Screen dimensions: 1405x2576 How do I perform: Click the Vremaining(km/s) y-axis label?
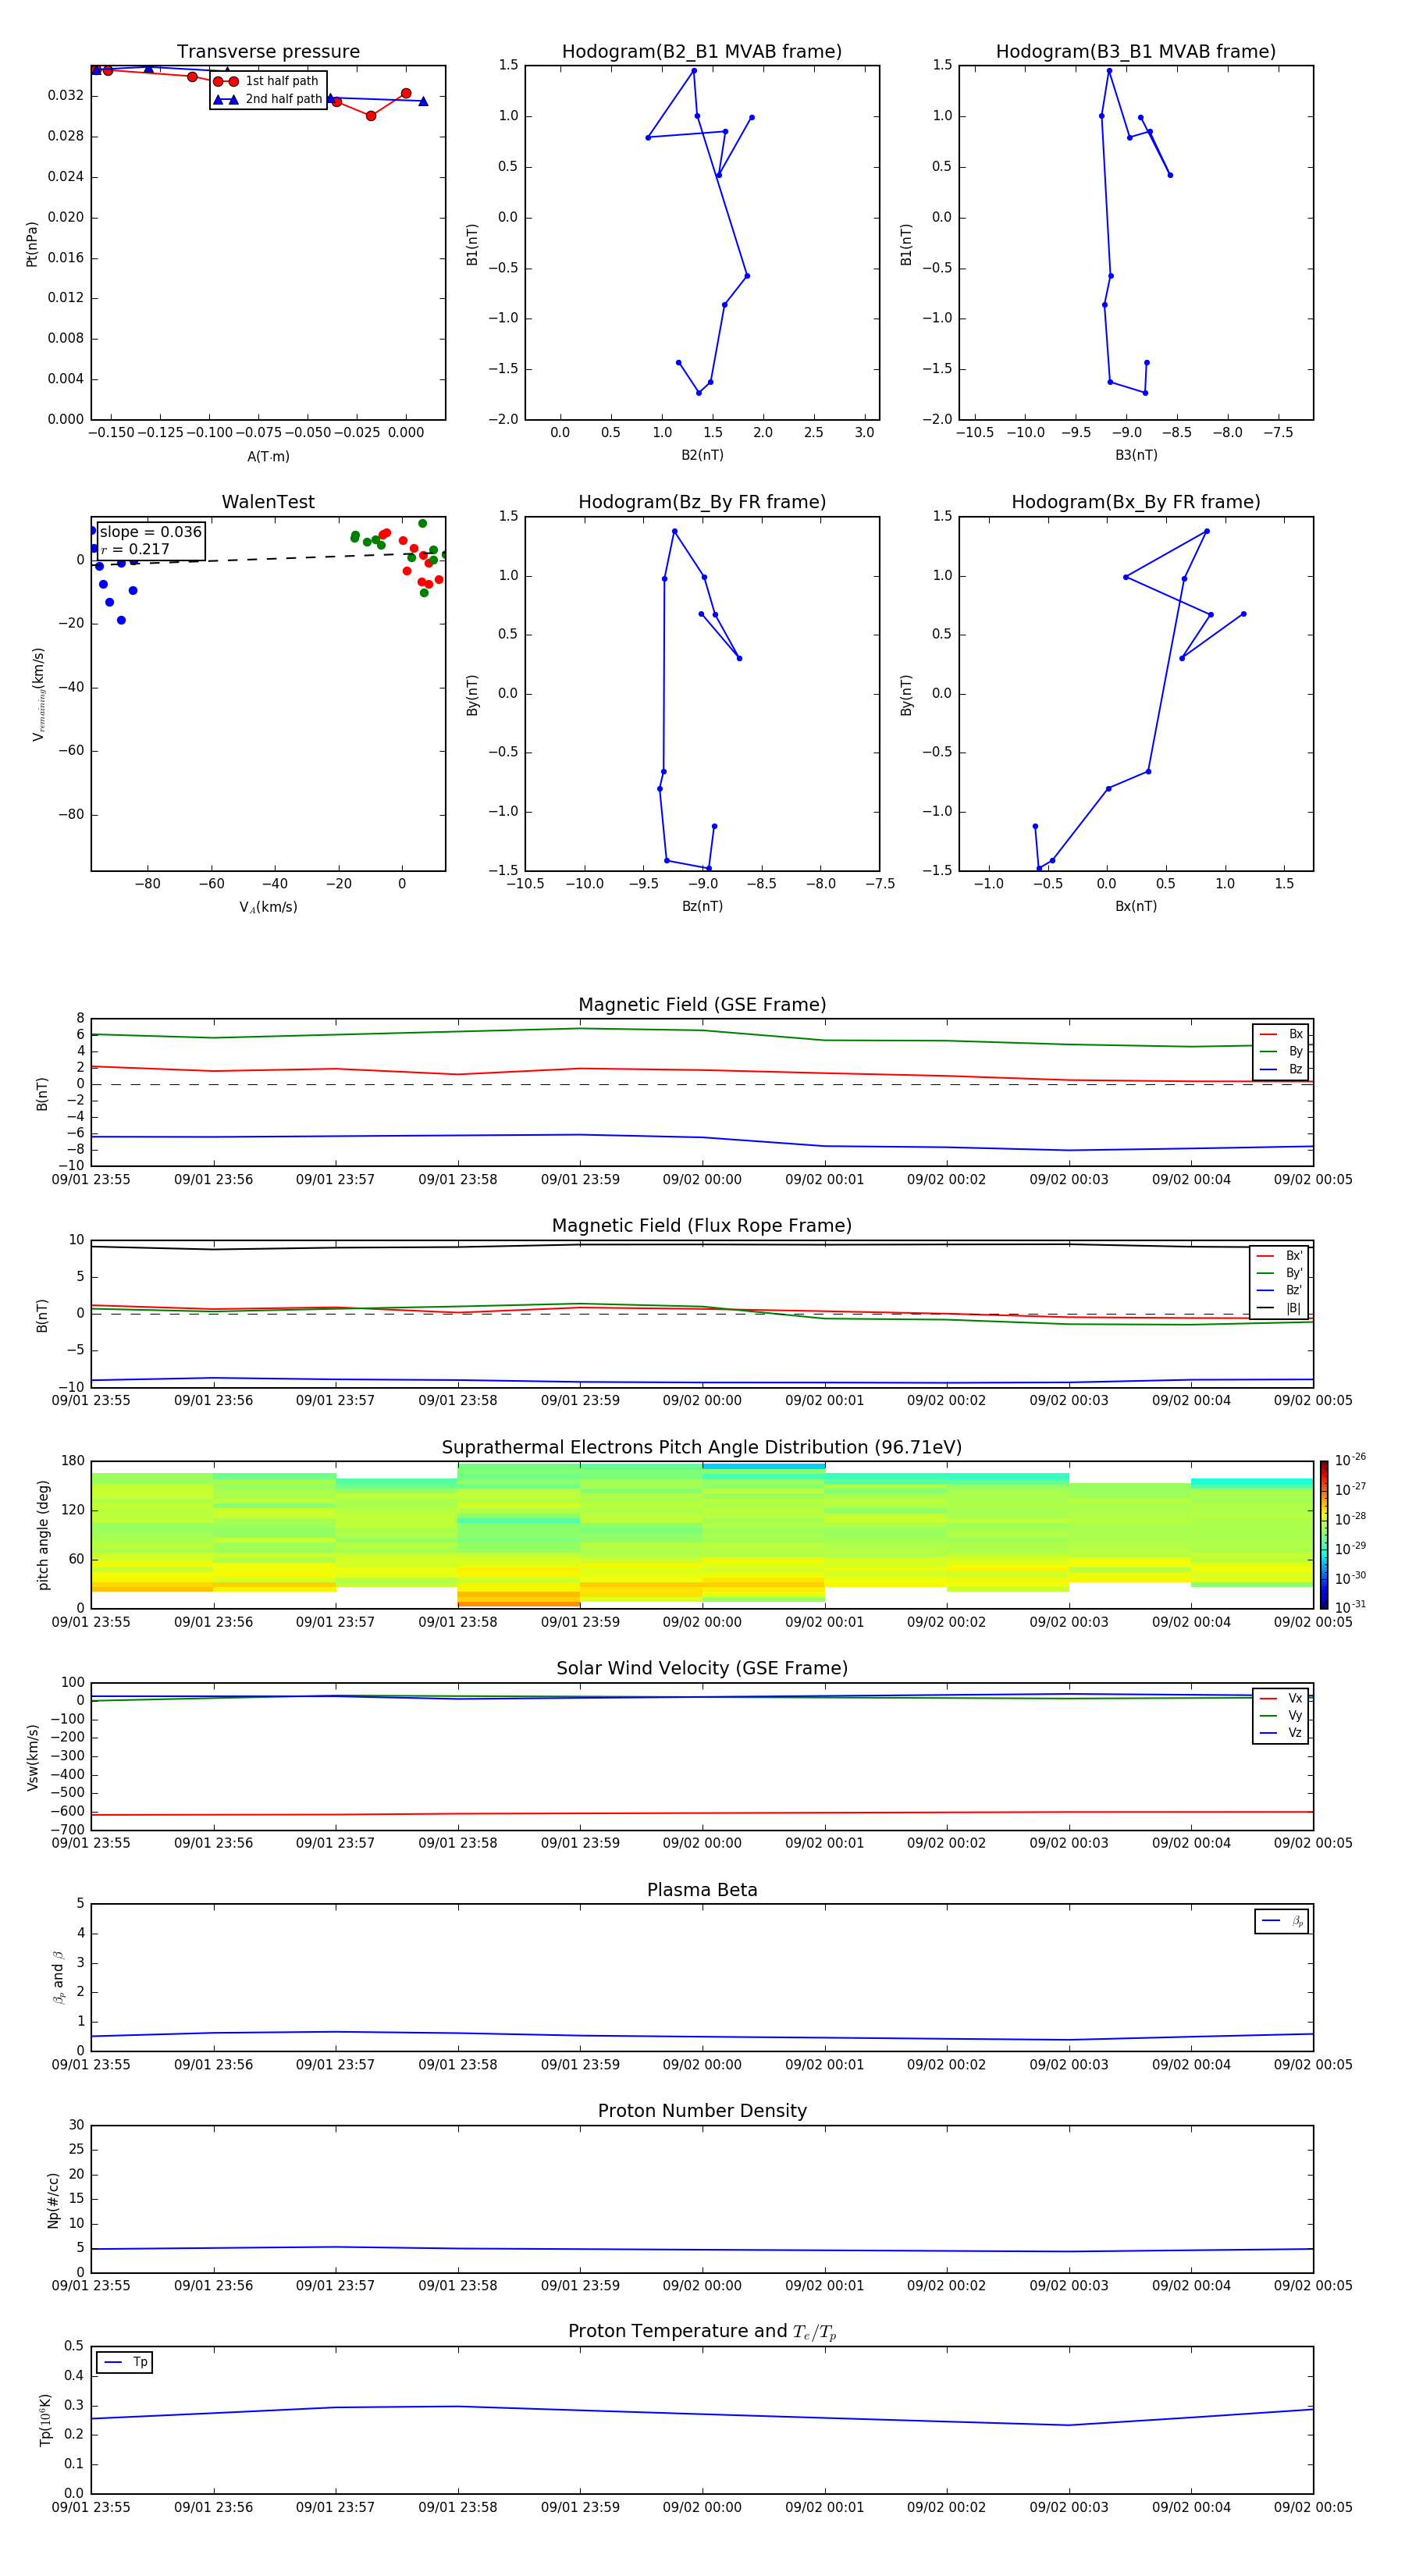(x=38, y=694)
